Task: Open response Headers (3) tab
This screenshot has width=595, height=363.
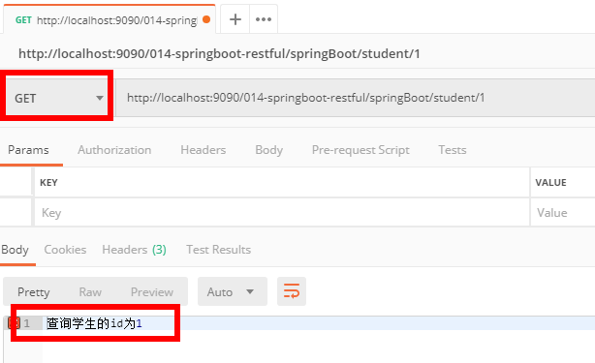Action: tap(135, 250)
